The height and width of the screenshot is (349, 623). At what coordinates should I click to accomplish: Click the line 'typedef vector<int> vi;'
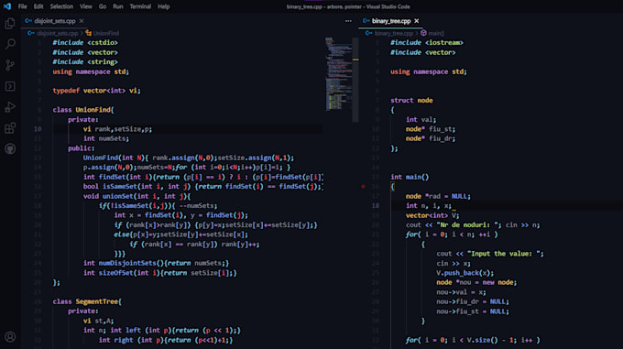coord(96,91)
